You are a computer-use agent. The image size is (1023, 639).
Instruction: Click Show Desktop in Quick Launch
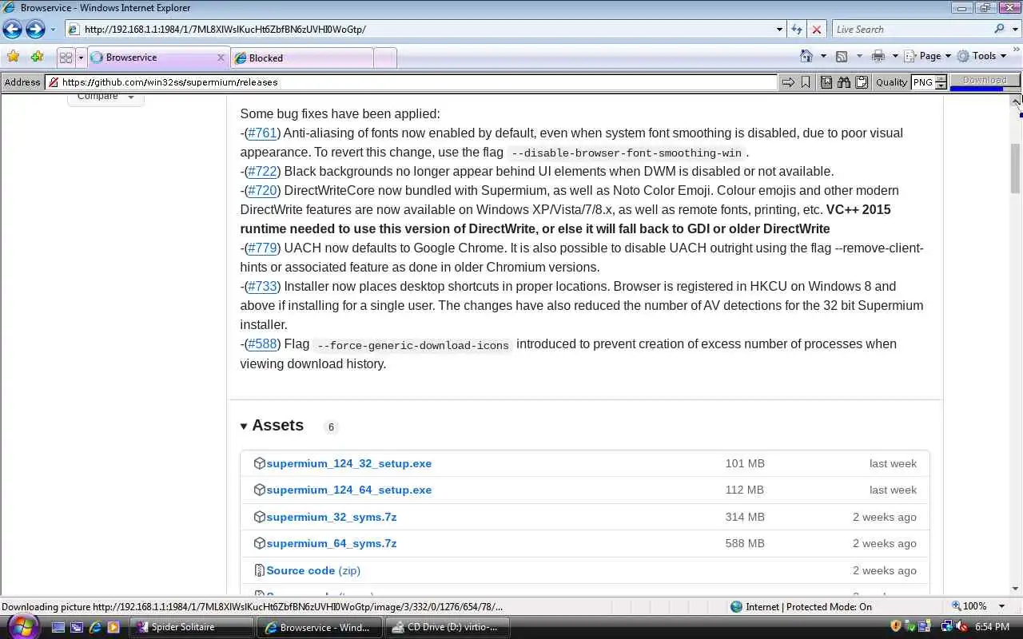coord(58,627)
